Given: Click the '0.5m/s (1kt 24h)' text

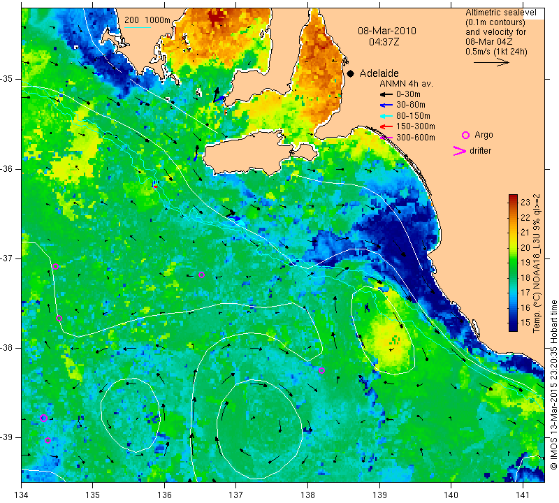Looking at the screenshot, I should 496,52.
